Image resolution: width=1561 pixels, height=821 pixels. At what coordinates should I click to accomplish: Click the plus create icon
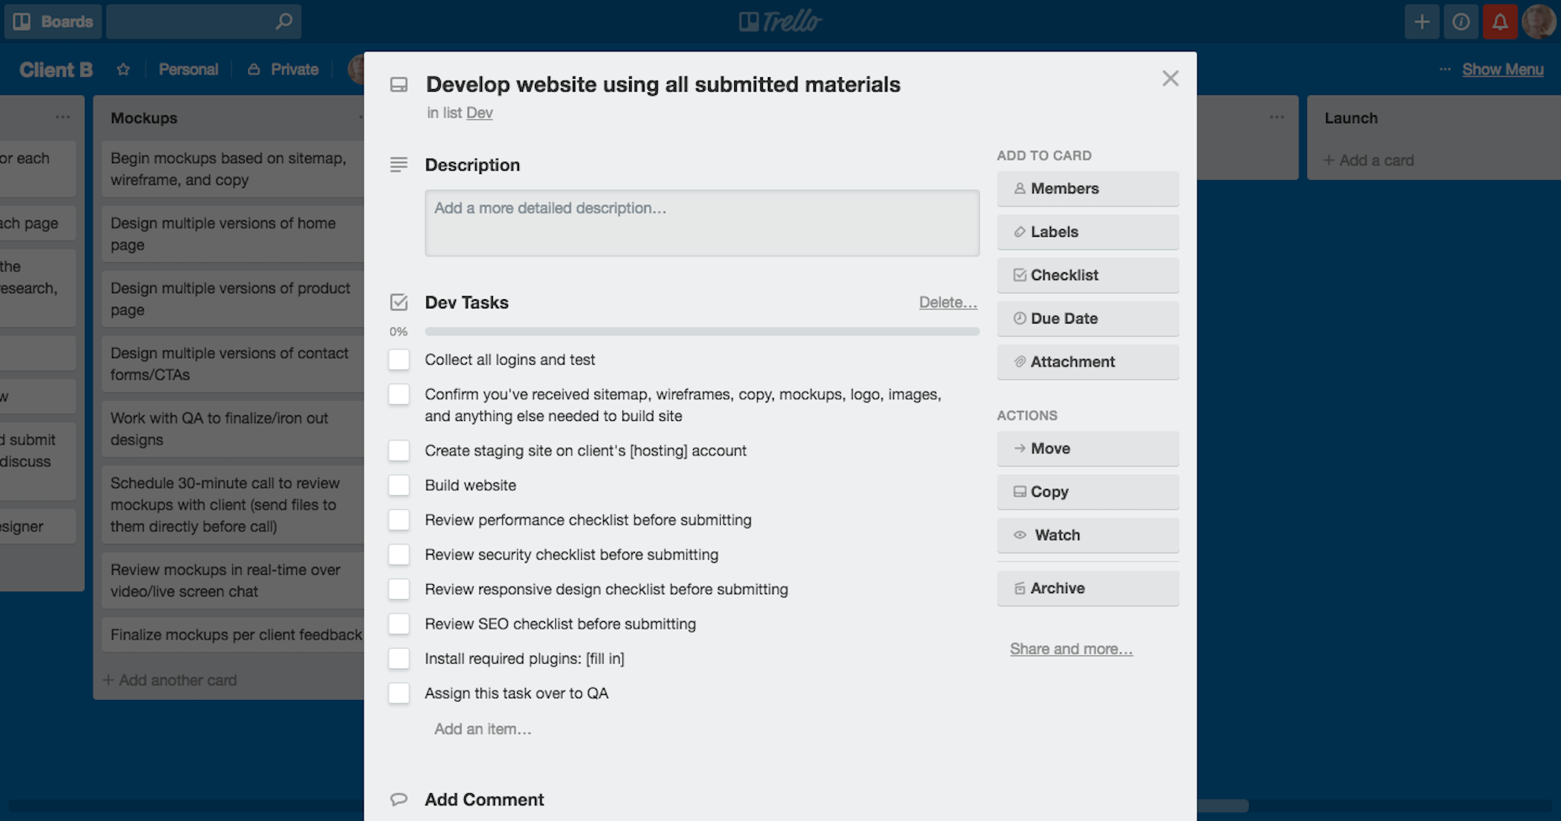(1421, 22)
